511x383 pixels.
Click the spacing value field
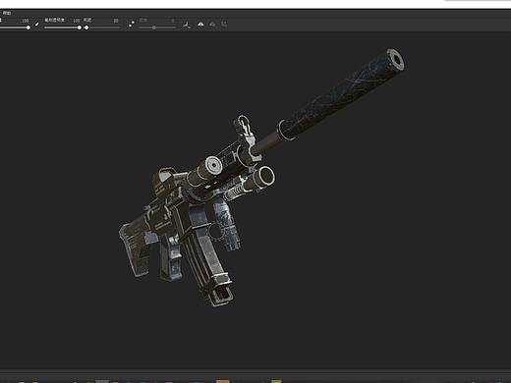116,21
